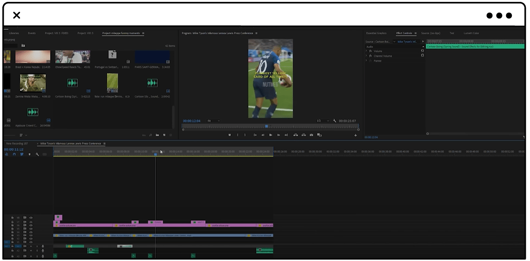The image size is (530, 261).
Task: Click the Mark In bracket icon
Action: pos(238,135)
